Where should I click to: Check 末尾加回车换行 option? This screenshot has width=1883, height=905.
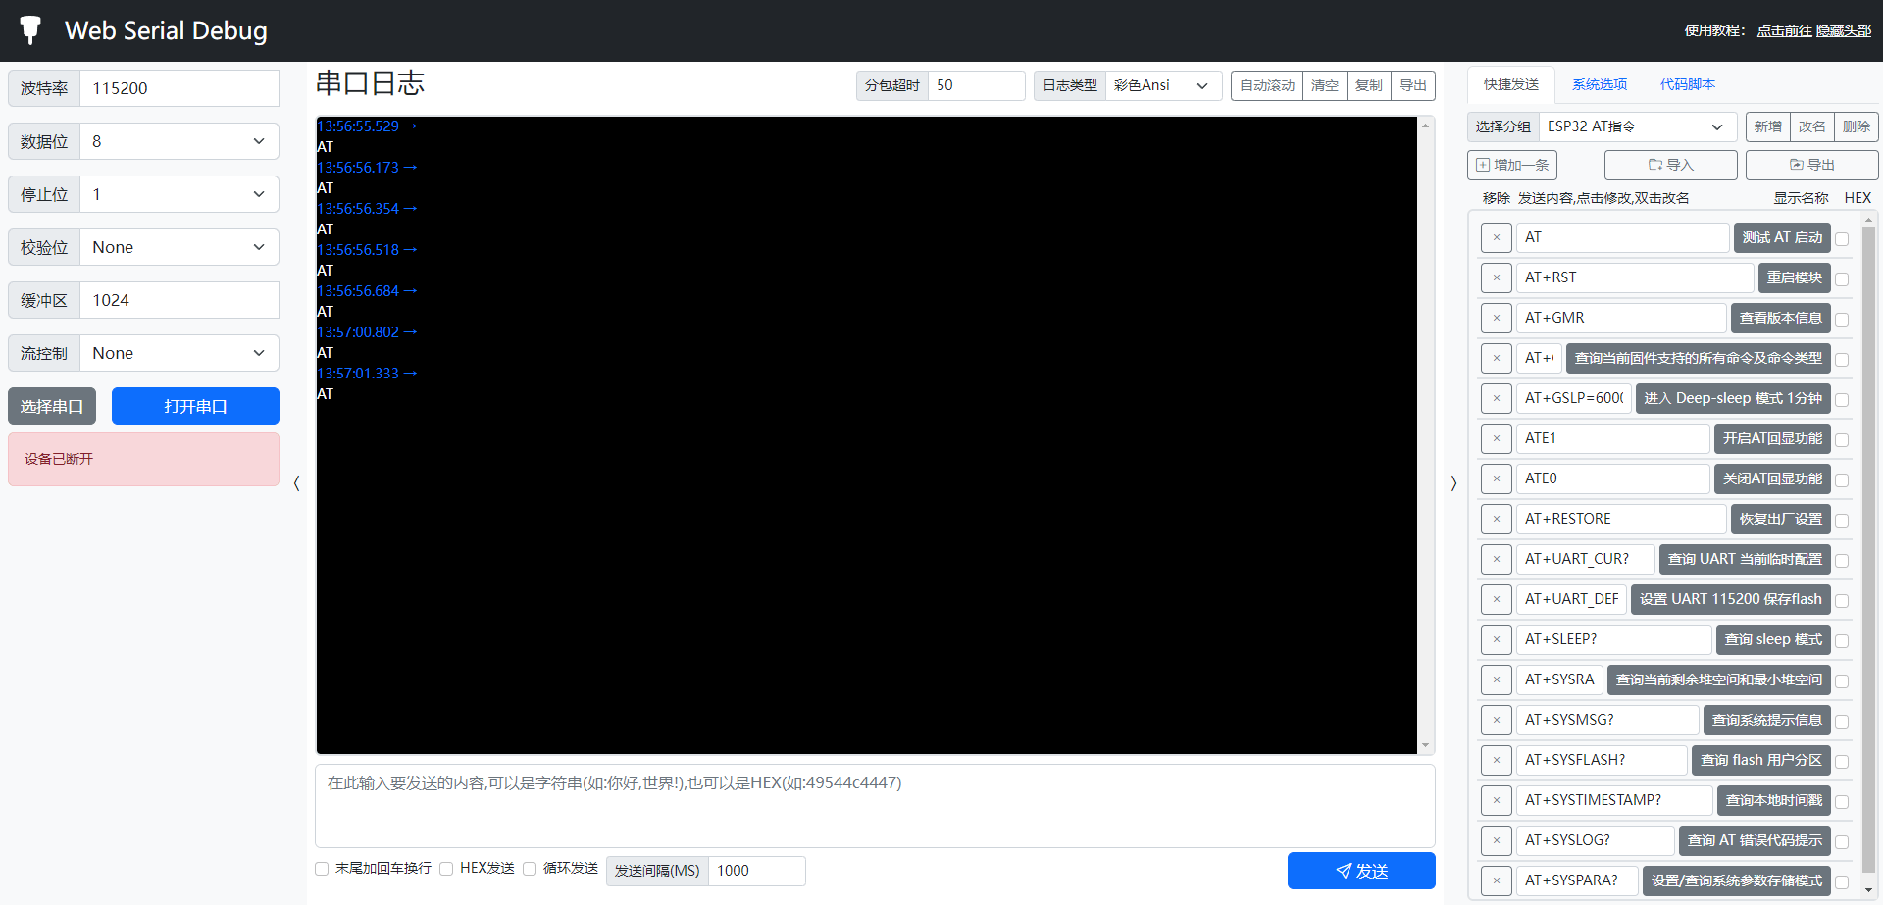322,869
